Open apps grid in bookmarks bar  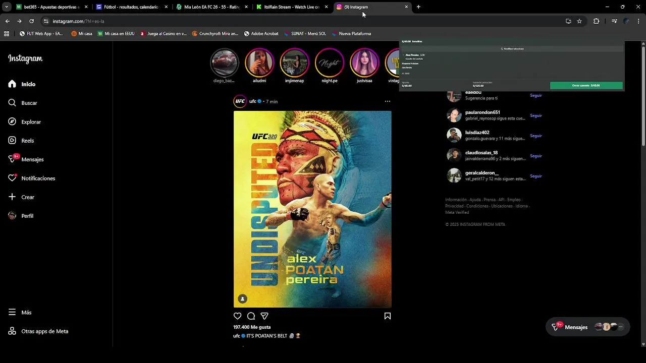(7, 34)
